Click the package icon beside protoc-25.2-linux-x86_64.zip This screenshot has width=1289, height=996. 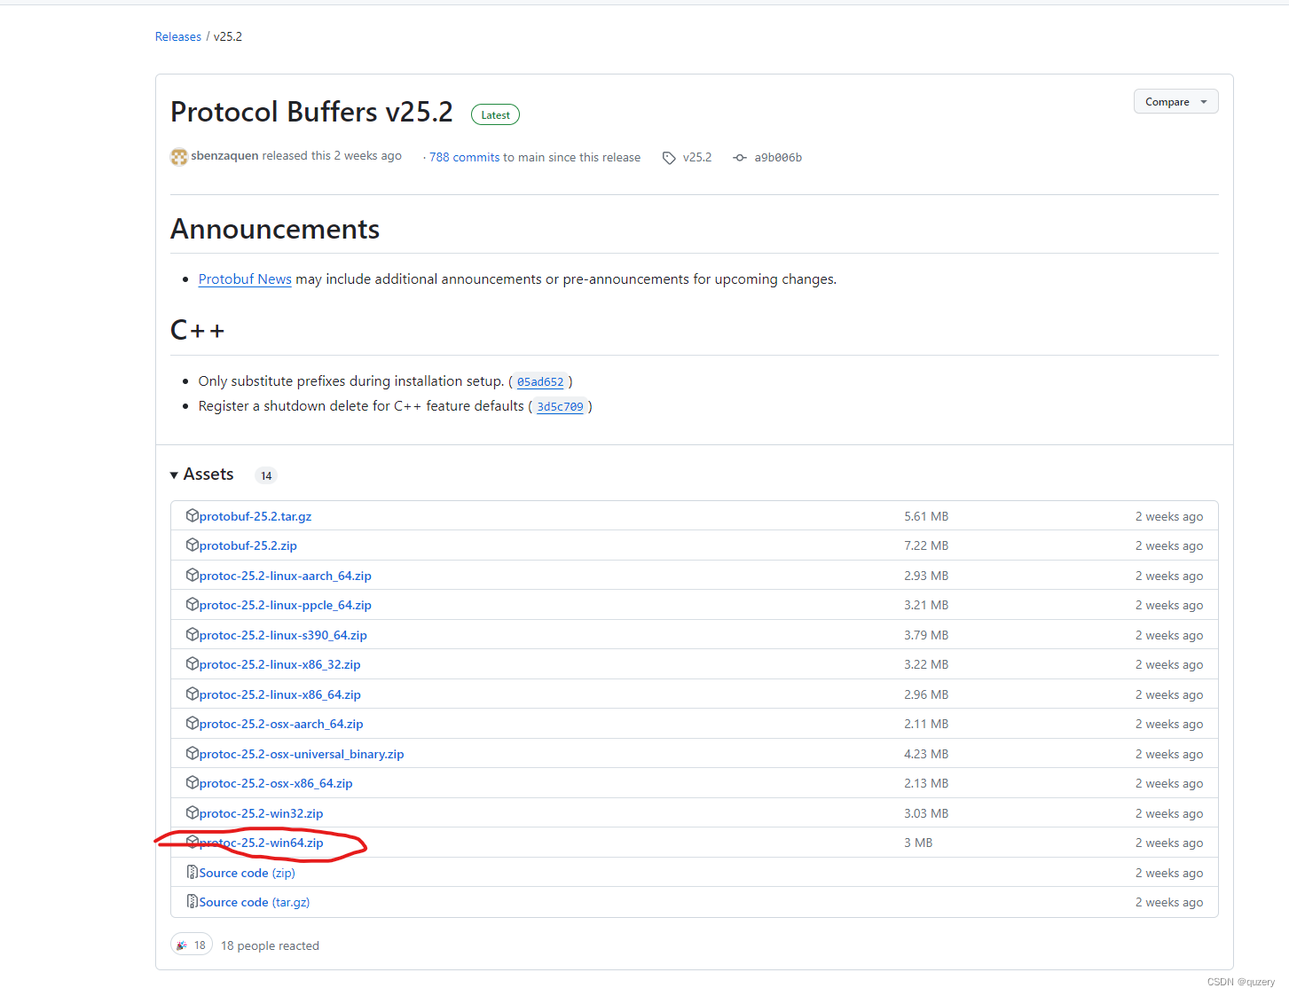coord(193,694)
